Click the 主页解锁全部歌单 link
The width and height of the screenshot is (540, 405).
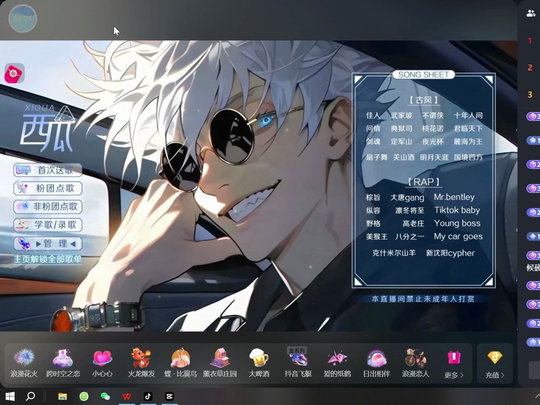pos(48,259)
